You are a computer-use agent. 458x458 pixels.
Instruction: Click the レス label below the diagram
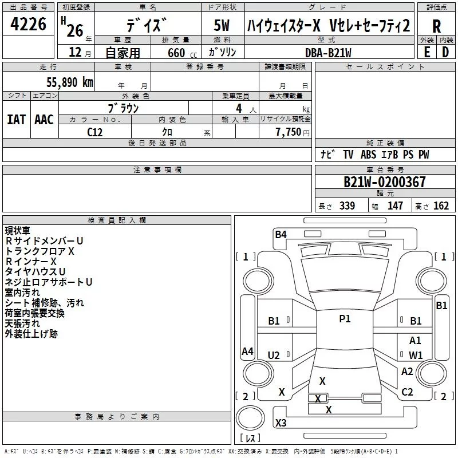(x=250, y=439)
